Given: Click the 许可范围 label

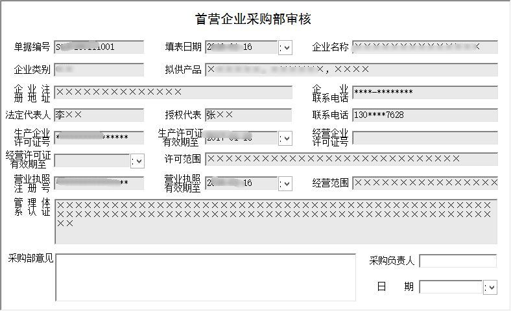Looking at the screenshot, I should [183, 159].
